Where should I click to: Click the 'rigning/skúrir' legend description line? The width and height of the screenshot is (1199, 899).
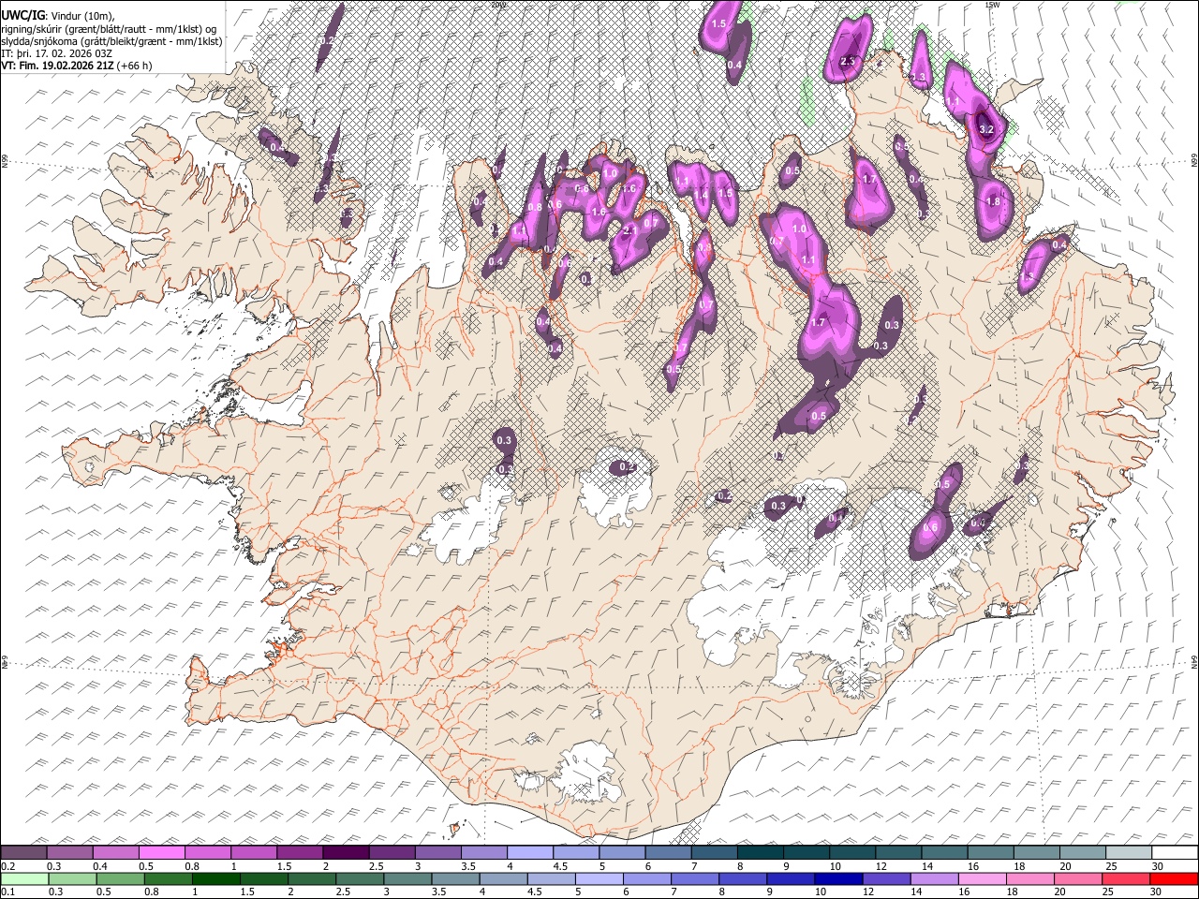(x=110, y=29)
